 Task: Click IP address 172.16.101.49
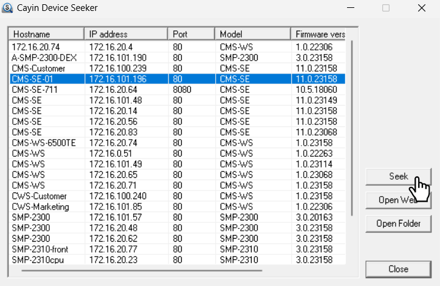point(115,165)
